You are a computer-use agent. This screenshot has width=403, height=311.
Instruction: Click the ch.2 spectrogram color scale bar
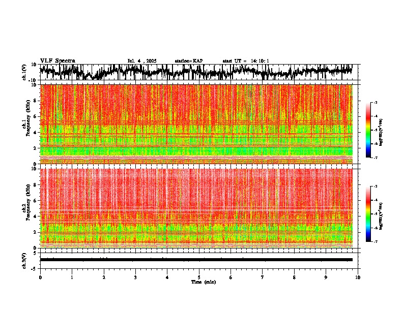368,214
